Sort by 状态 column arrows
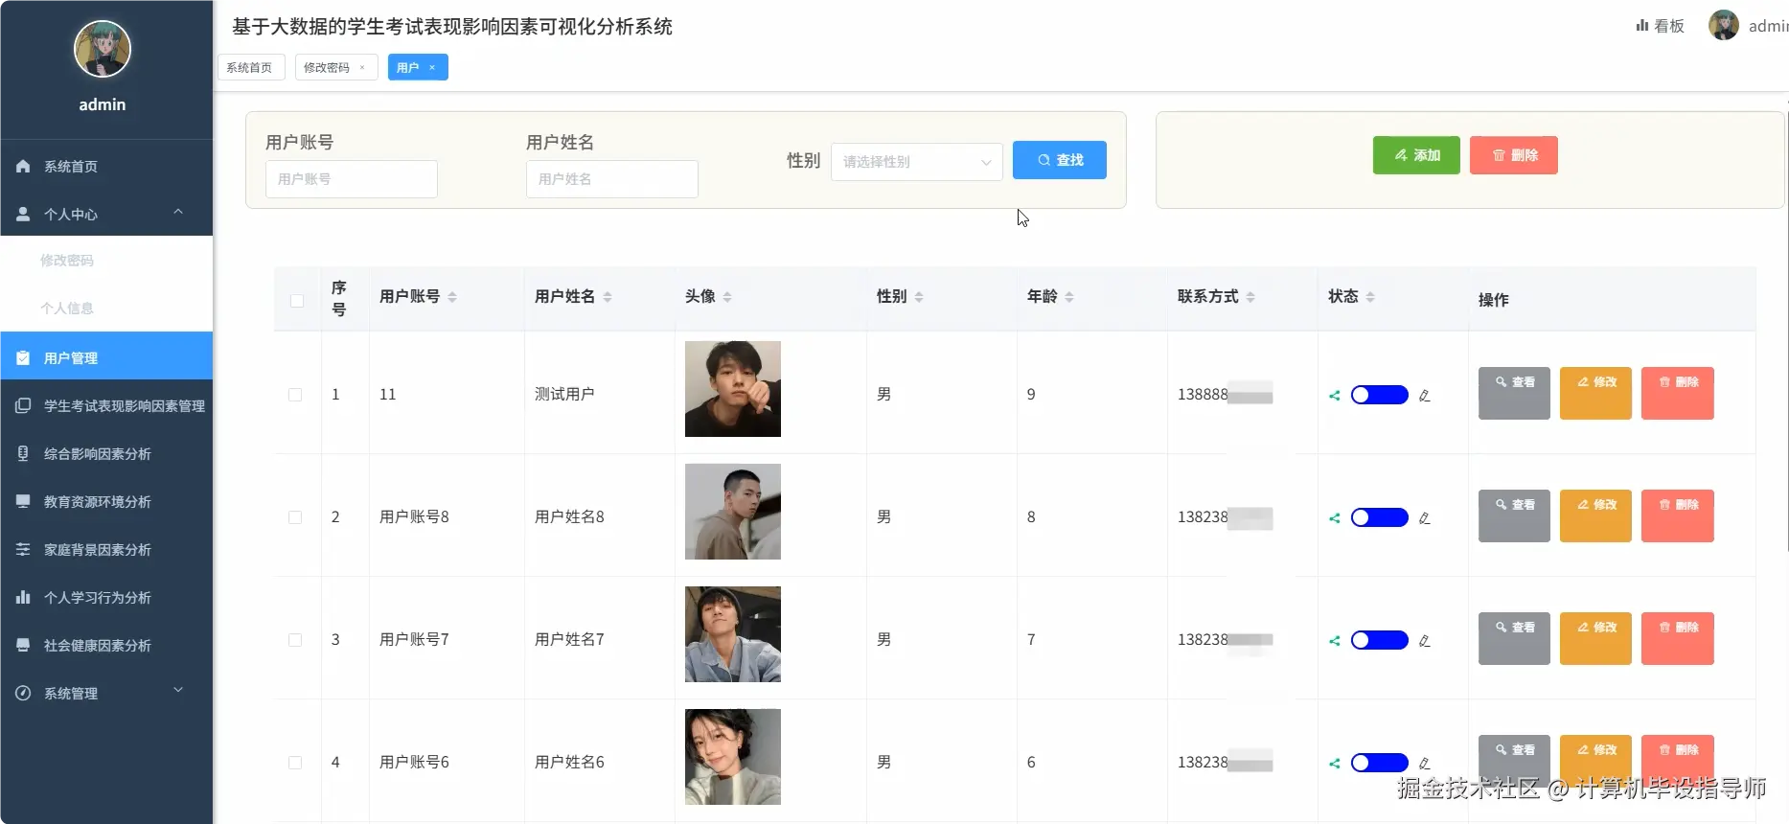Screen dimensions: 1789x824 click(1370, 297)
